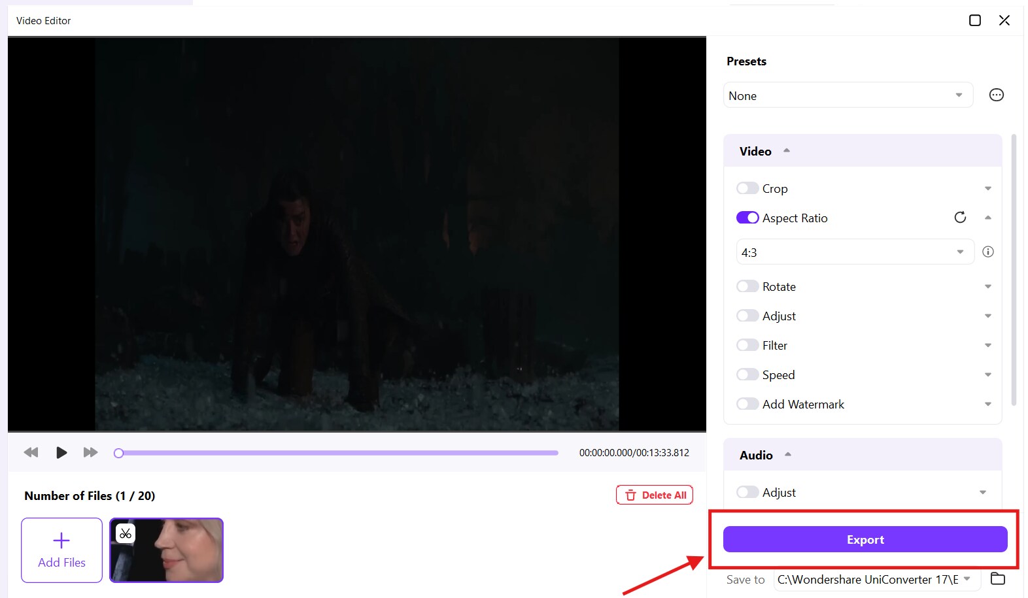The width and height of the screenshot is (1028, 598).
Task: Enable the Crop toggle
Action: (x=747, y=188)
